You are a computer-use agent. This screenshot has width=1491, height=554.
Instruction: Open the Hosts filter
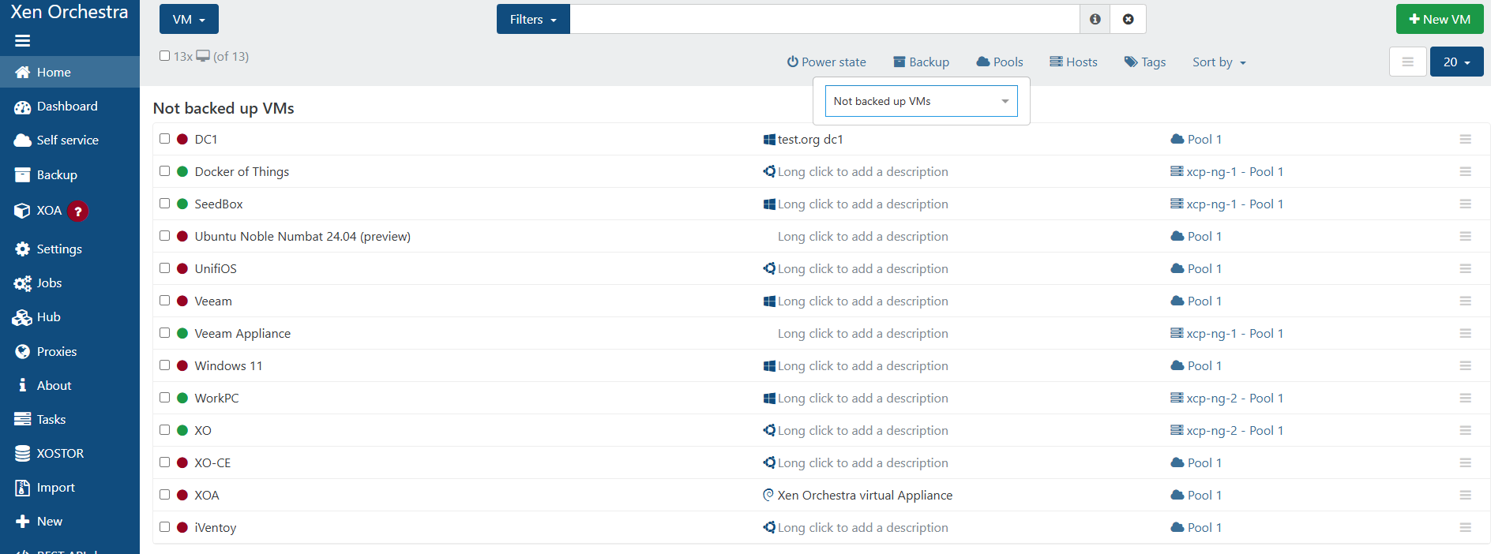tap(1073, 62)
